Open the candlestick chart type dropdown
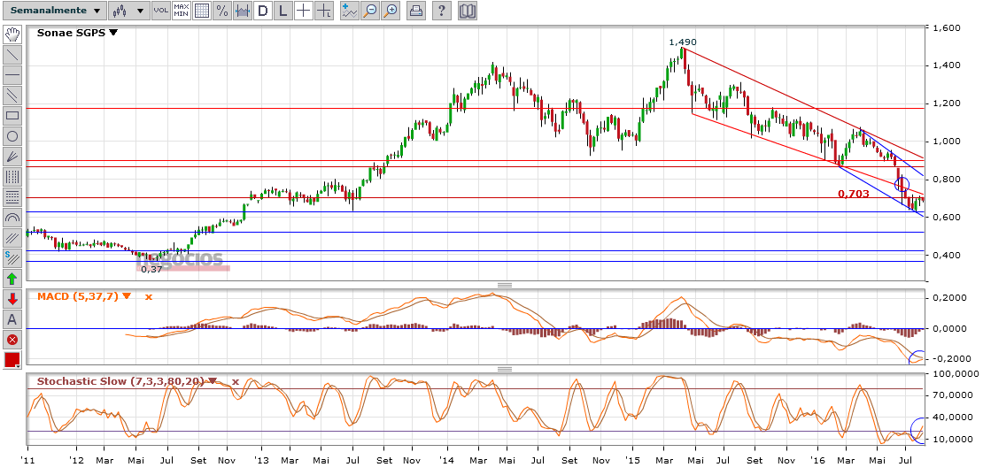983x475 pixels. pyautogui.click(x=128, y=11)
